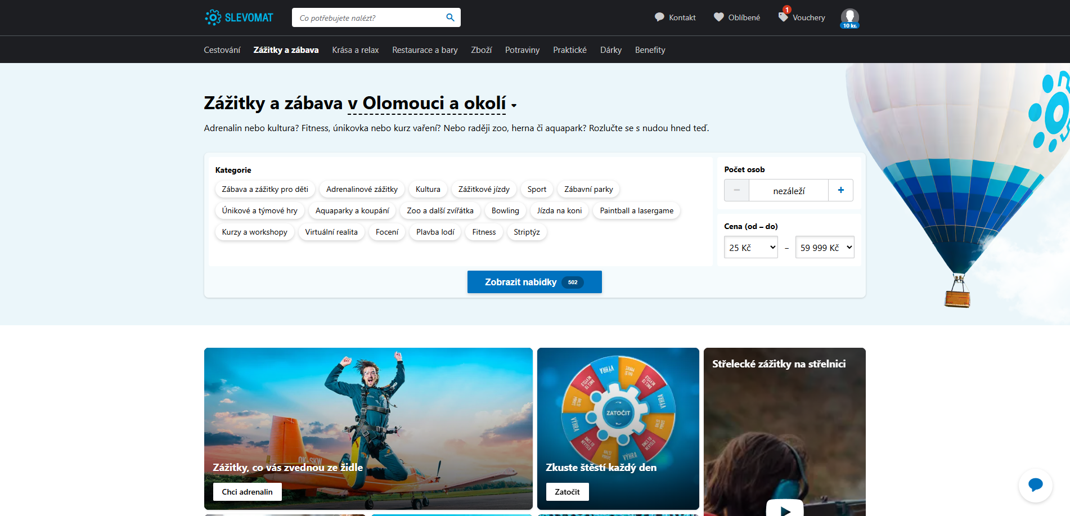Click the search magnifier icon
The width and height of the screenshot is (1070, 516).
450,17
